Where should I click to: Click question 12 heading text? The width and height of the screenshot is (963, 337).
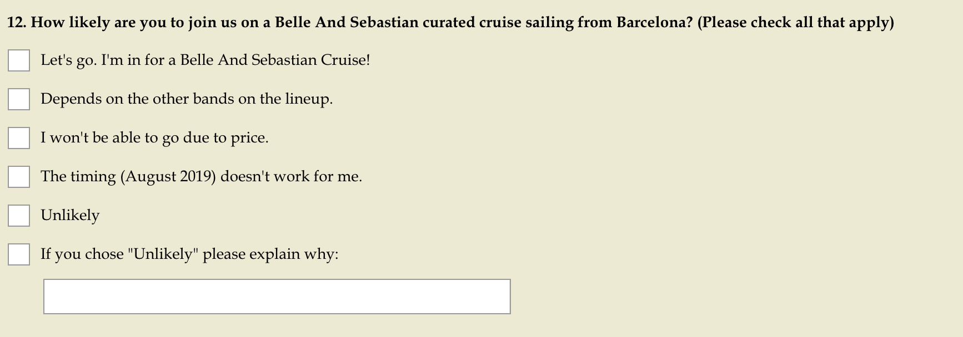(450, 23)
